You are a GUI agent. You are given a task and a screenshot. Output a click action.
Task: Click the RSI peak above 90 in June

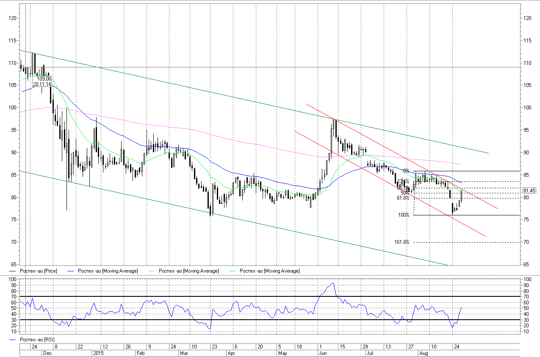tap(333, 283)
